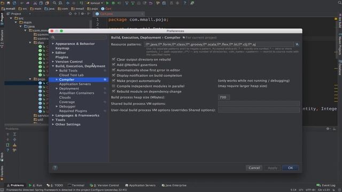Select Application Servers settings item
The width and height of the screenshot is (342, 192).
click(75, 84)
